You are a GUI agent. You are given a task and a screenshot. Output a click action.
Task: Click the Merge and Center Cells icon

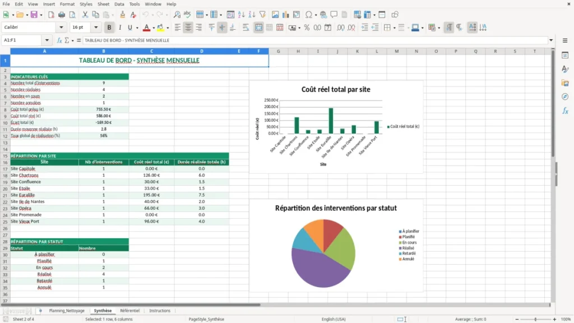coord(258,27)
